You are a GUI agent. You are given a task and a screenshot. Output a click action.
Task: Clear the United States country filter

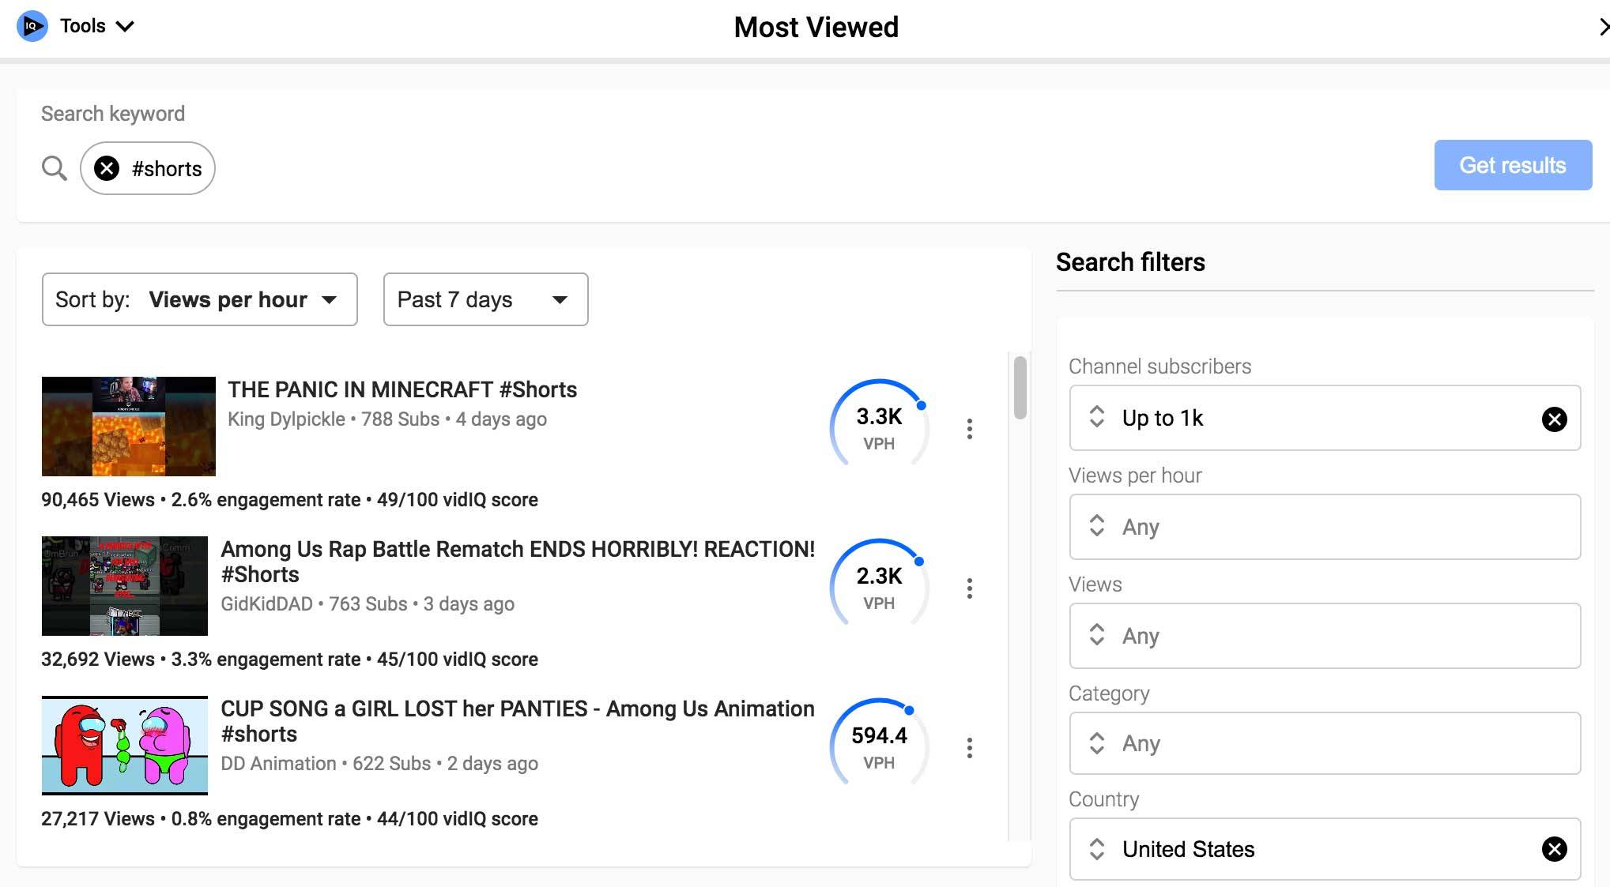point(1554,849)
